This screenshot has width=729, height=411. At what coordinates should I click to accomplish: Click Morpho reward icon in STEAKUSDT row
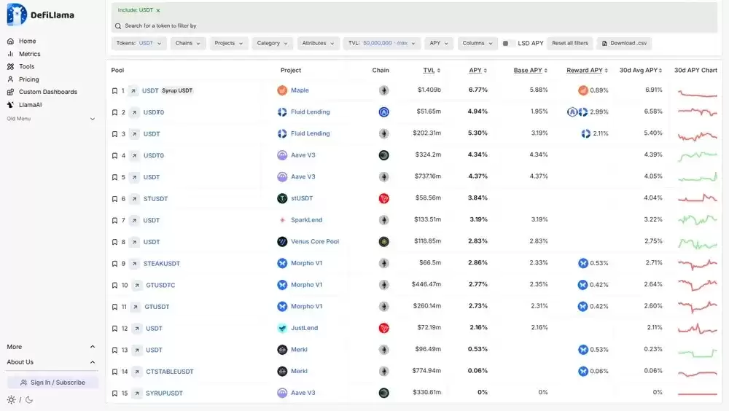click(583, 263)
